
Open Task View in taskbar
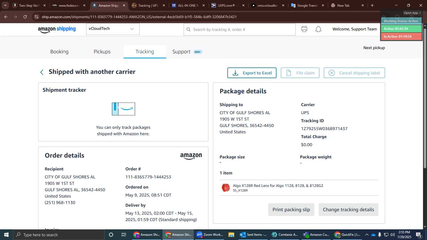coord(124,235)
